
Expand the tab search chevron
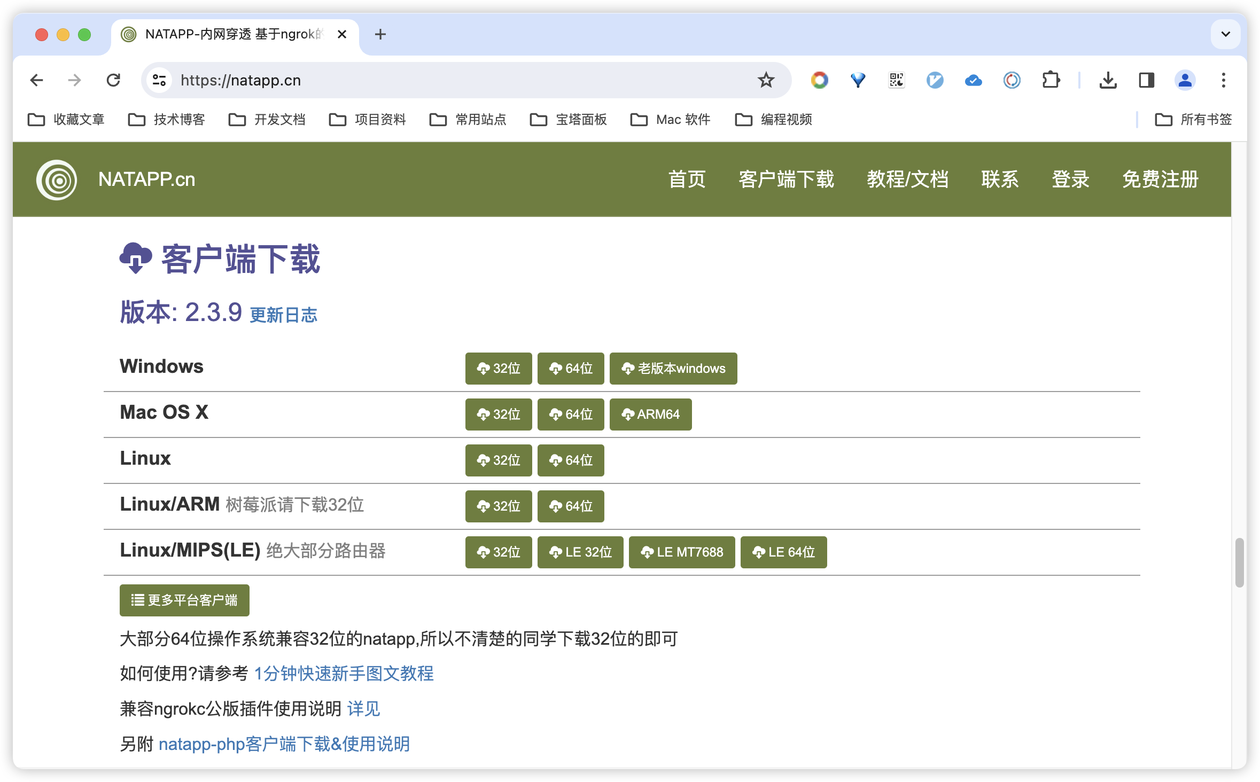click(1225, 34)
